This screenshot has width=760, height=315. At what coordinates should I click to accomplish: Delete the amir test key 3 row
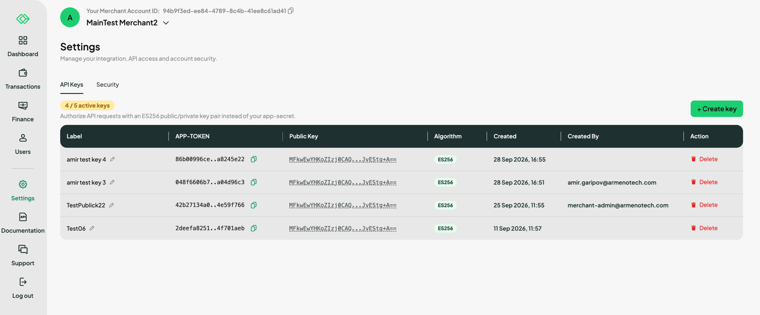[704, 182]
